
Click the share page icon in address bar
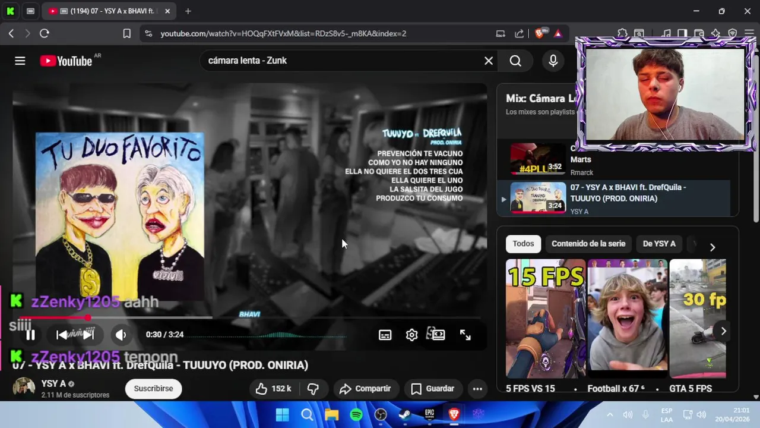[520, 34]
